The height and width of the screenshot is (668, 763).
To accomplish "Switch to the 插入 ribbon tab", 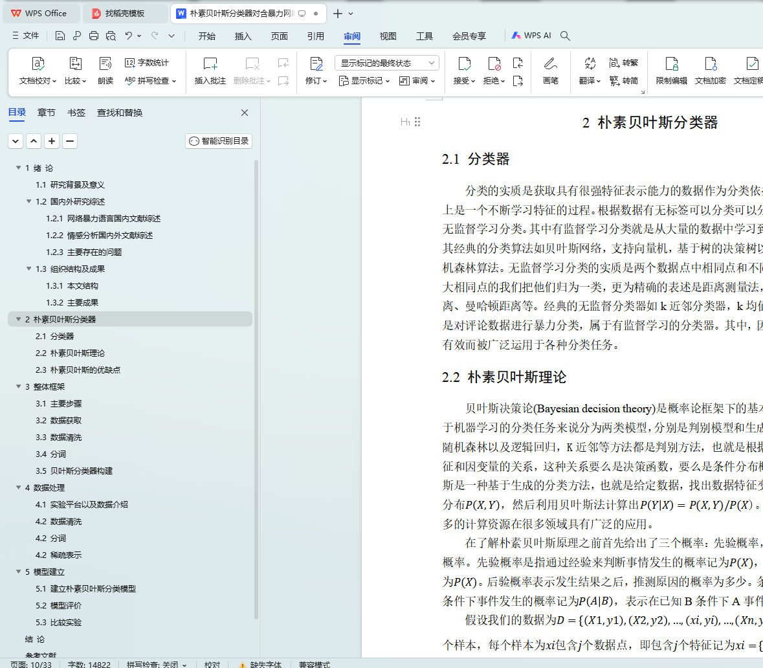I will click(x=243, y=36).
